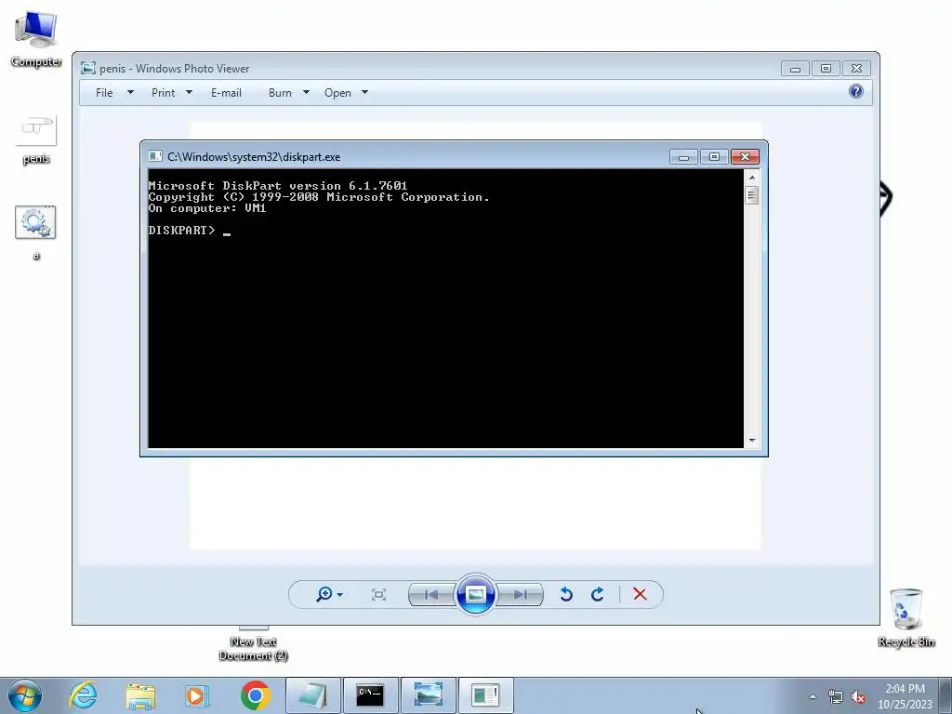Open the zoom magnifier control
This screenshot has height=714, width=952.
coord(324,594)
